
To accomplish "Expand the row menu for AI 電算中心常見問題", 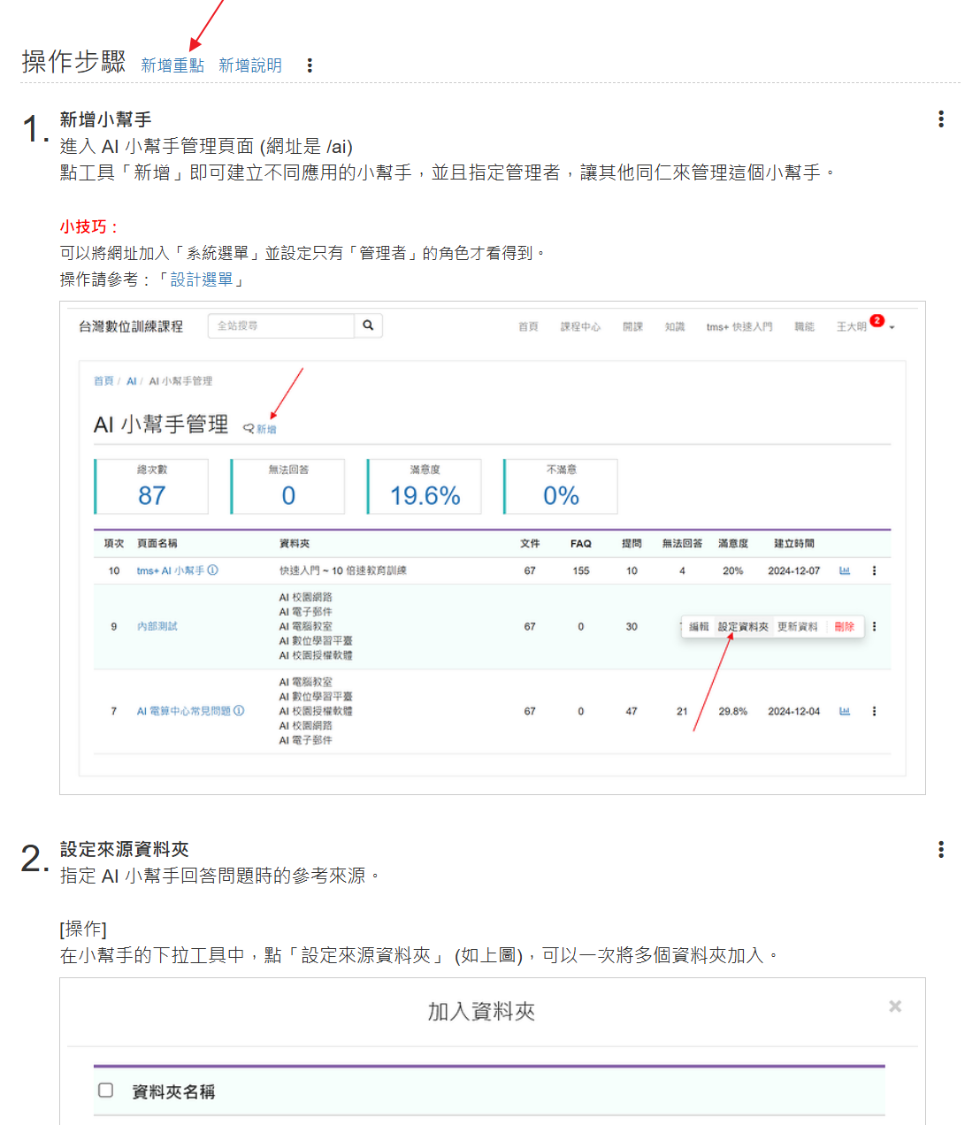I will pyautogui.click(x=874, y=711).
